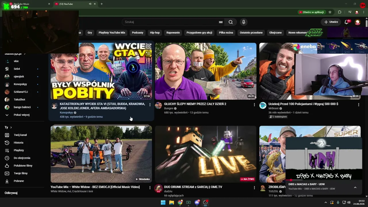Bookmark this page with the star icon
The height and width of the screenshot is (207, 368).
click(330, 12)
